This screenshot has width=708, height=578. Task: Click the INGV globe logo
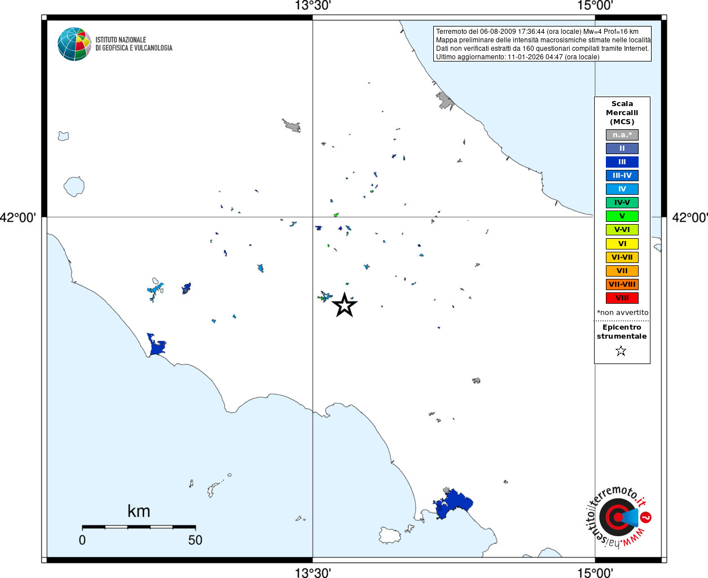coord(74,44)
